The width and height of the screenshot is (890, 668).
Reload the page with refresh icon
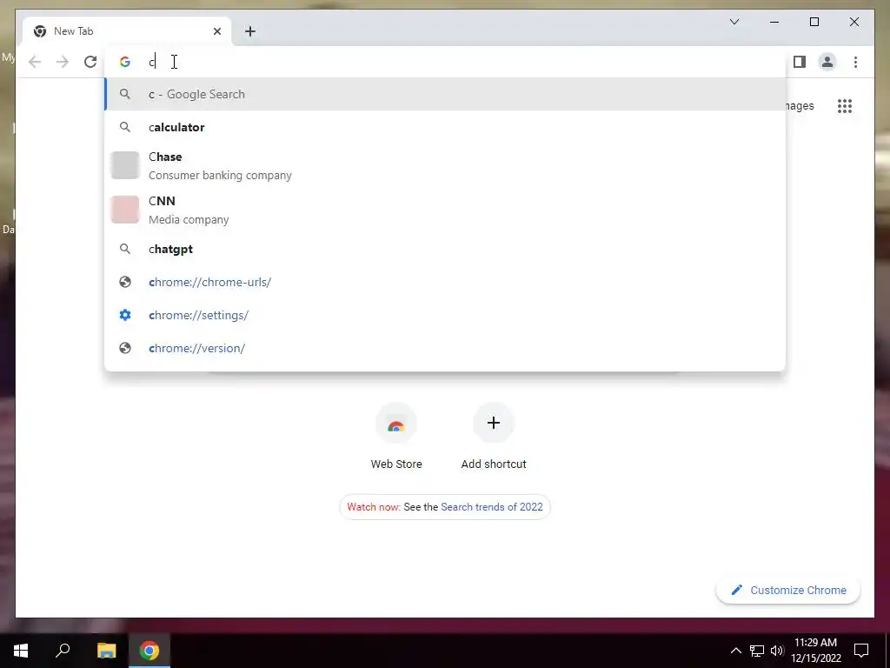point(90,62)
